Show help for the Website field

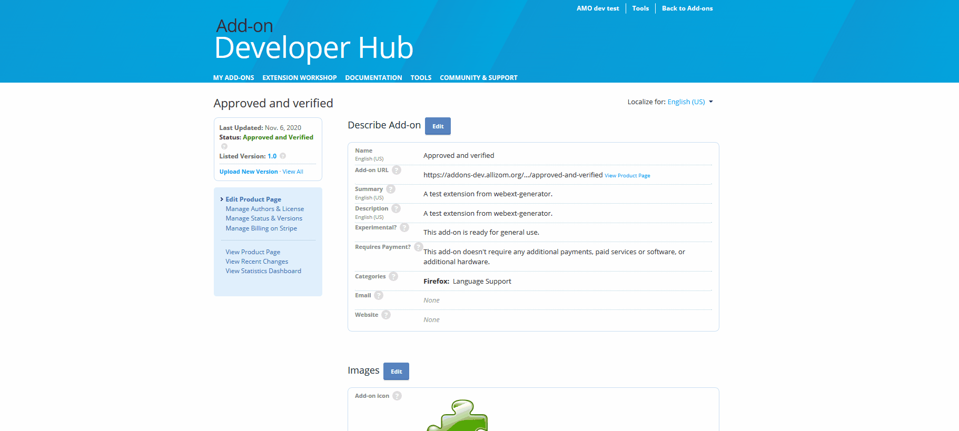pyautogui.click(x=386, y=315)
